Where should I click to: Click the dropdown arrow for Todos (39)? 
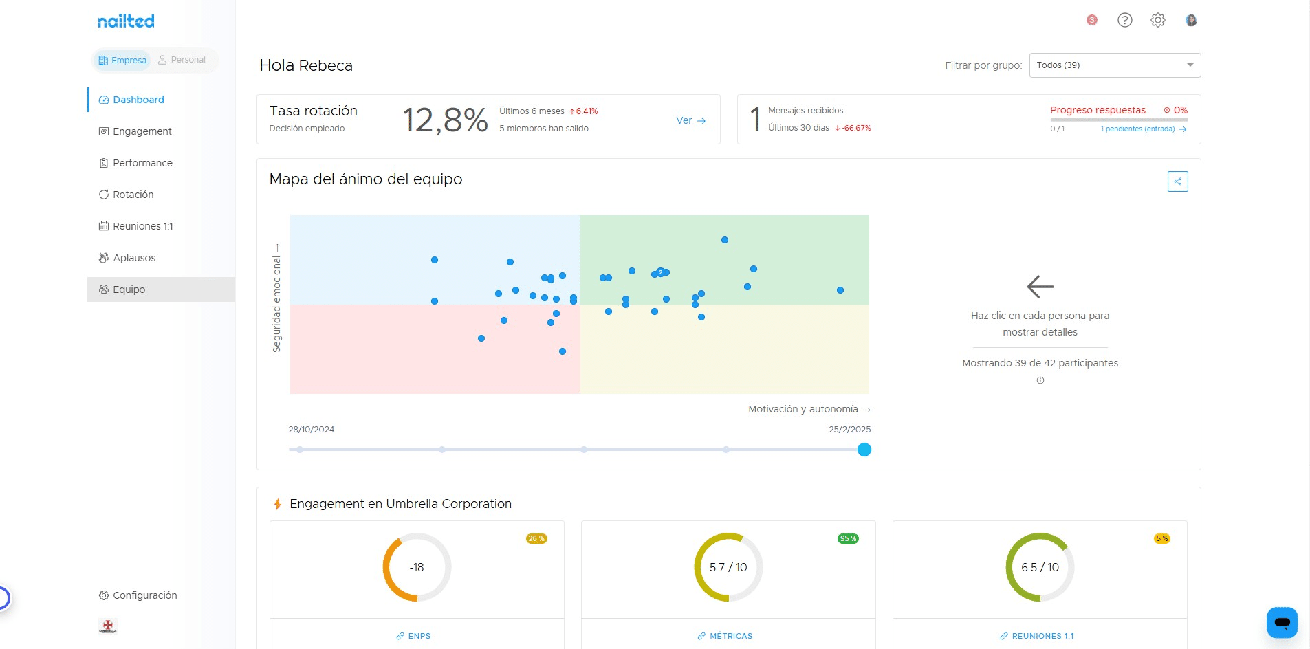pos(1190,65)
